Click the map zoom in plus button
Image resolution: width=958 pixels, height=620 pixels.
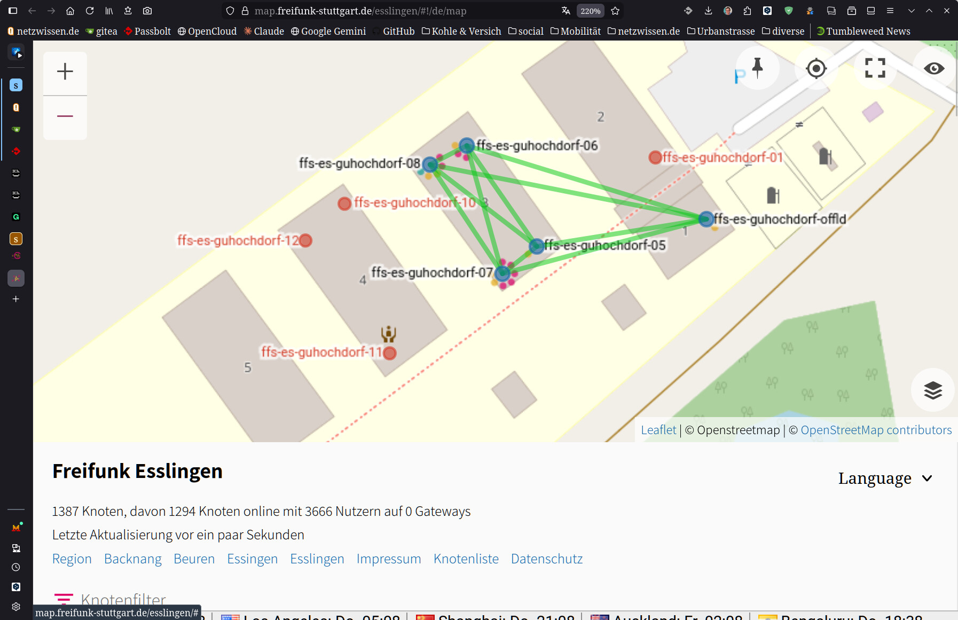pyautogui.click(x=65, y=72)
